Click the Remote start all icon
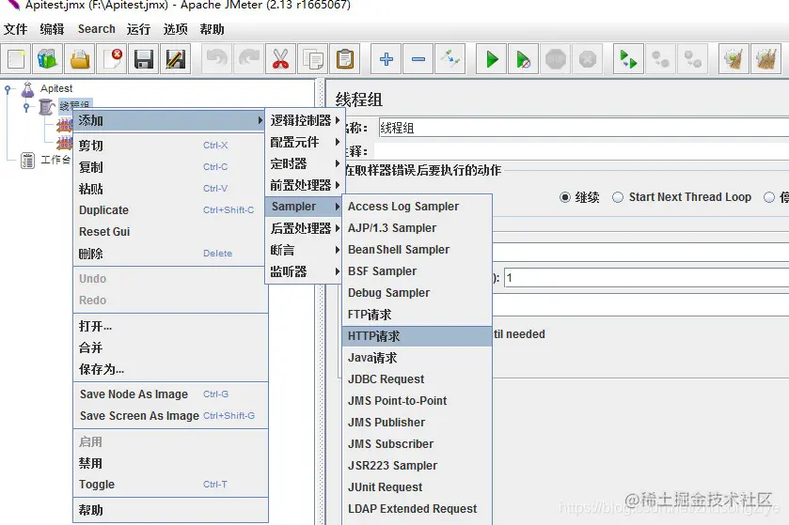 coord(628,59)
